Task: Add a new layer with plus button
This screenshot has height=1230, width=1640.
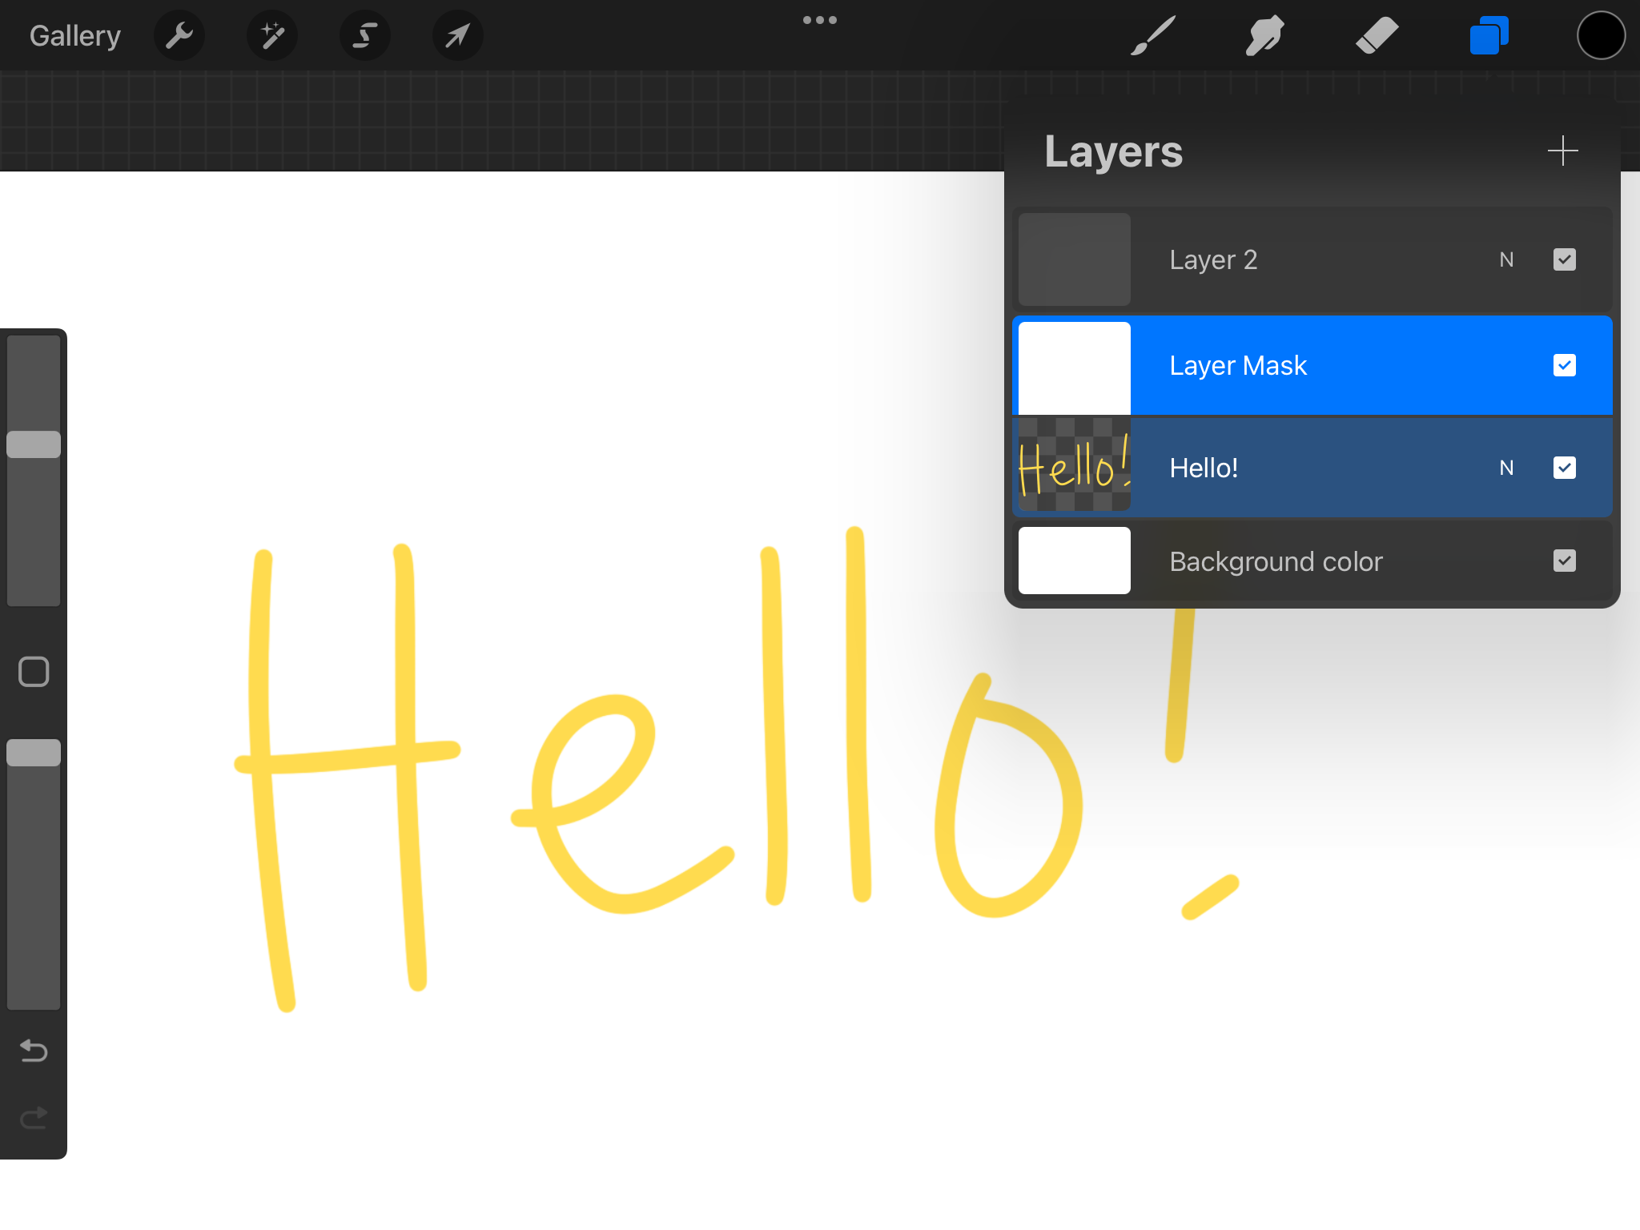Action: coord(1562,151)
